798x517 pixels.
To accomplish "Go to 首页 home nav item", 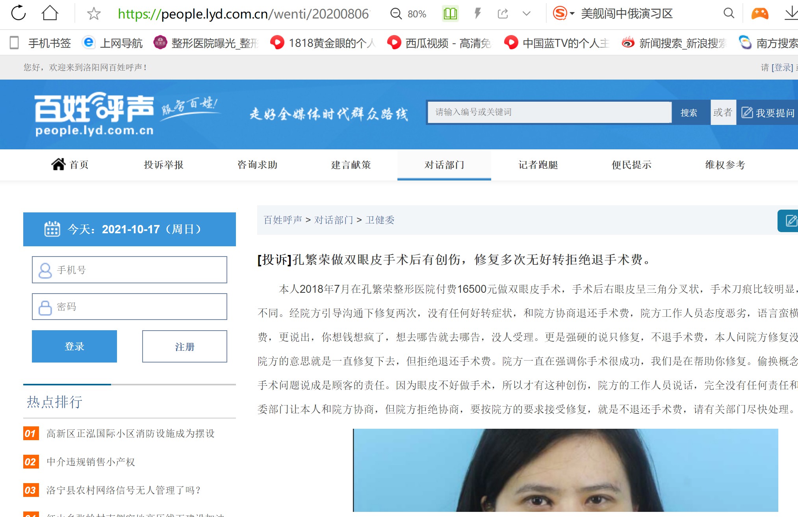I will click(x=70, y=164).
